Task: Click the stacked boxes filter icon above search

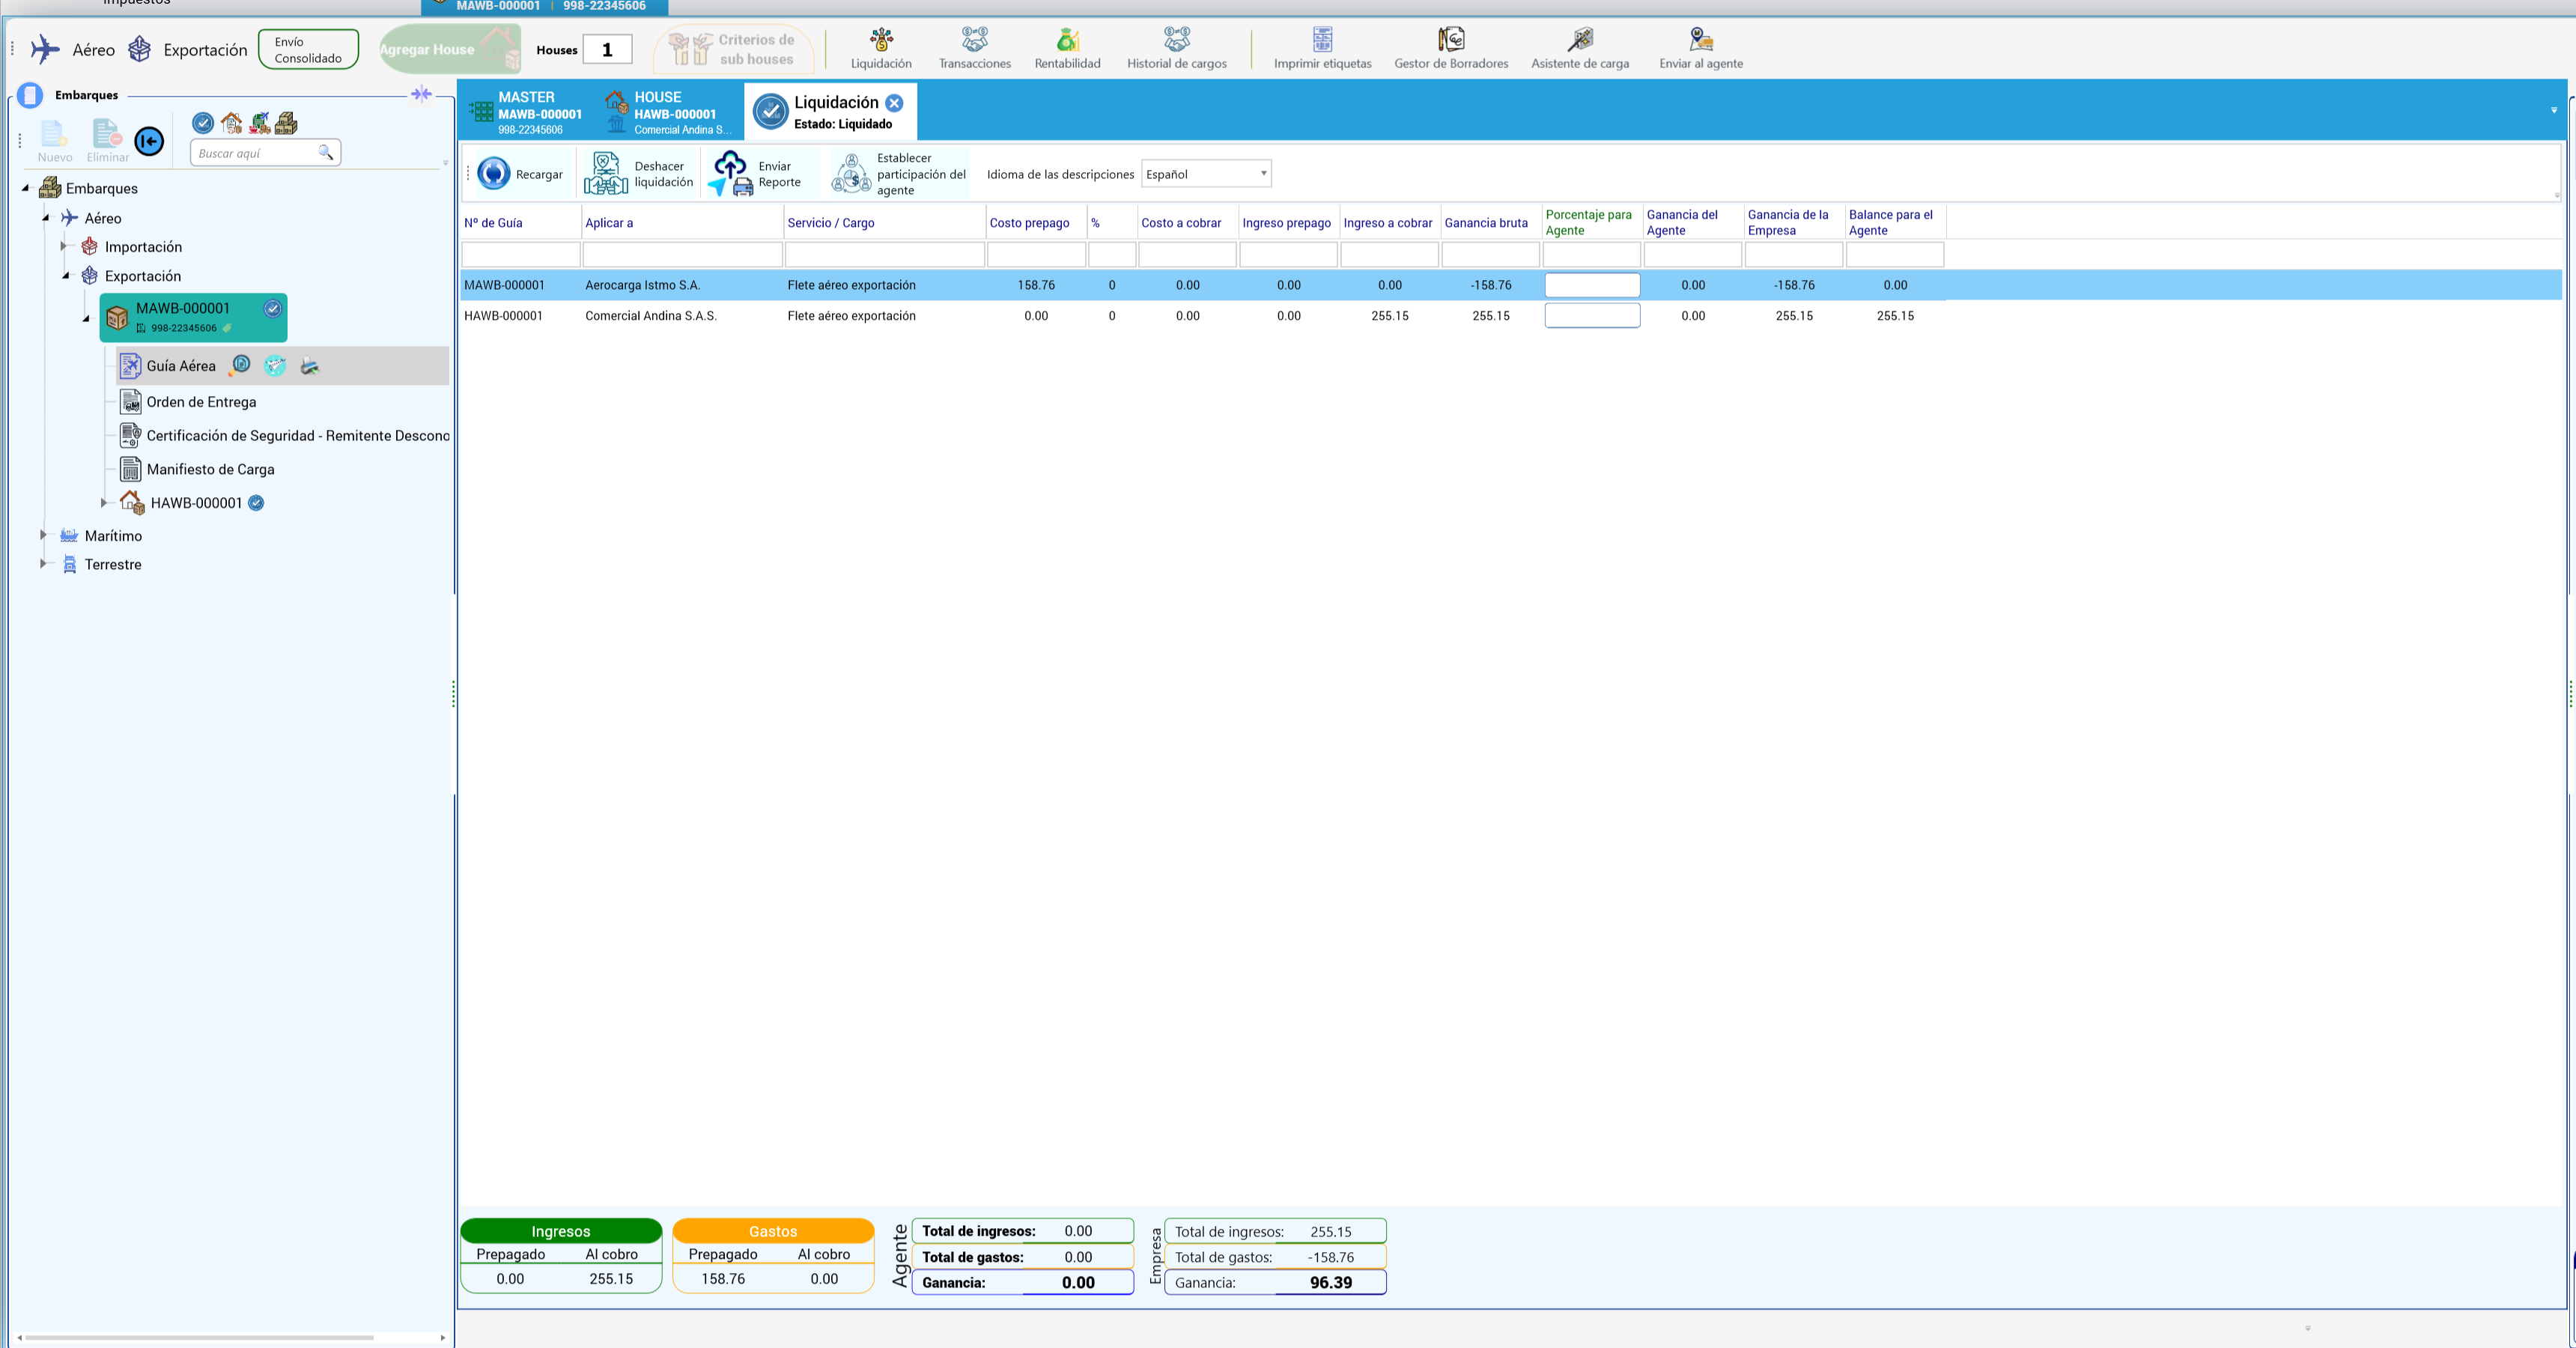Action: tap(286, 123)
